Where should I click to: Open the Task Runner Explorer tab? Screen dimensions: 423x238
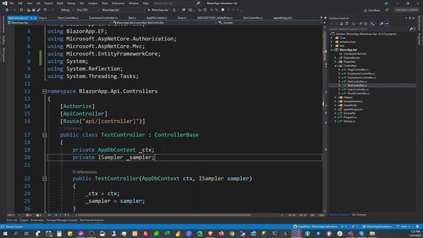click(92, 220)
